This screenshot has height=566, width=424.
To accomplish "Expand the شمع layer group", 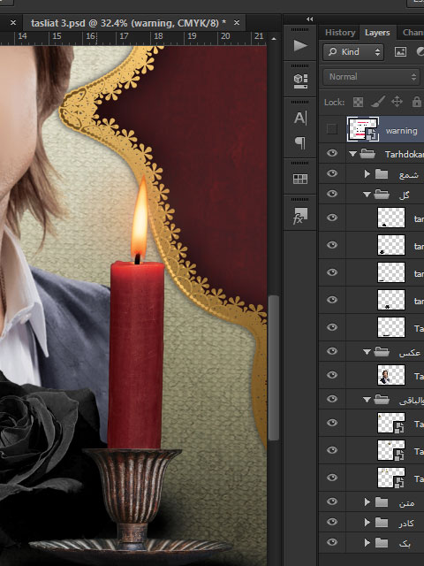I will [367, 174].
